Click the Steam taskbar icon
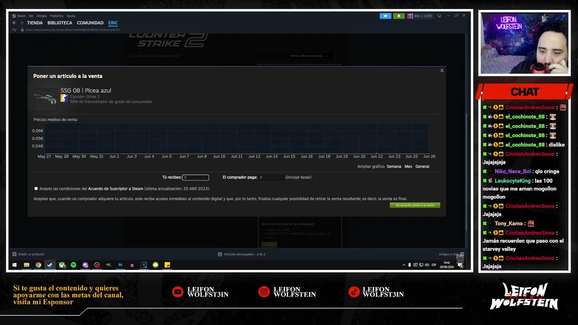 tap(50, 265)
